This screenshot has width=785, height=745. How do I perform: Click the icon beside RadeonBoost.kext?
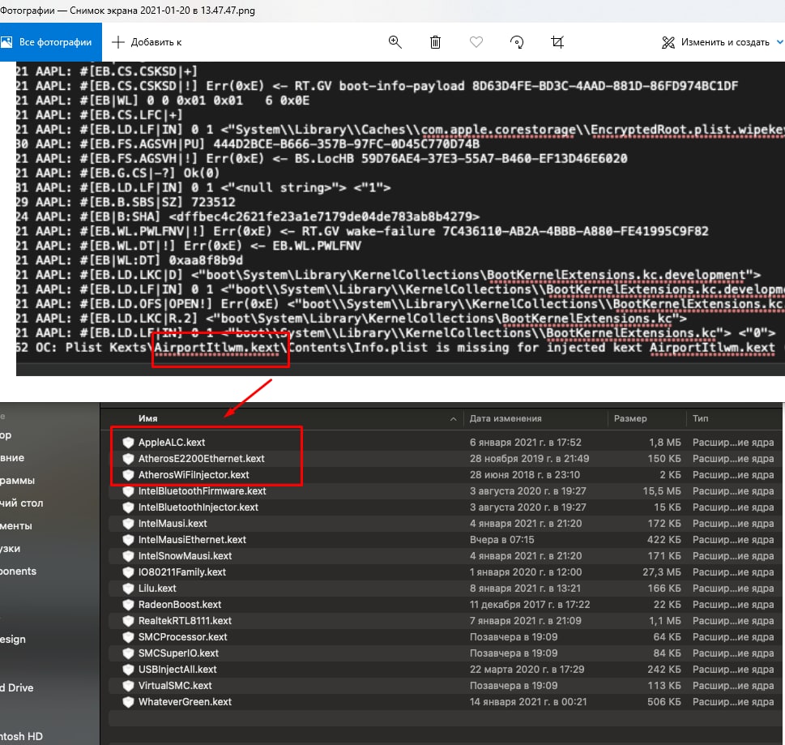(x=128, y=604)
